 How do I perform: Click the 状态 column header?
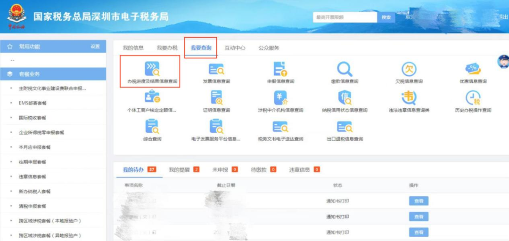337,185
